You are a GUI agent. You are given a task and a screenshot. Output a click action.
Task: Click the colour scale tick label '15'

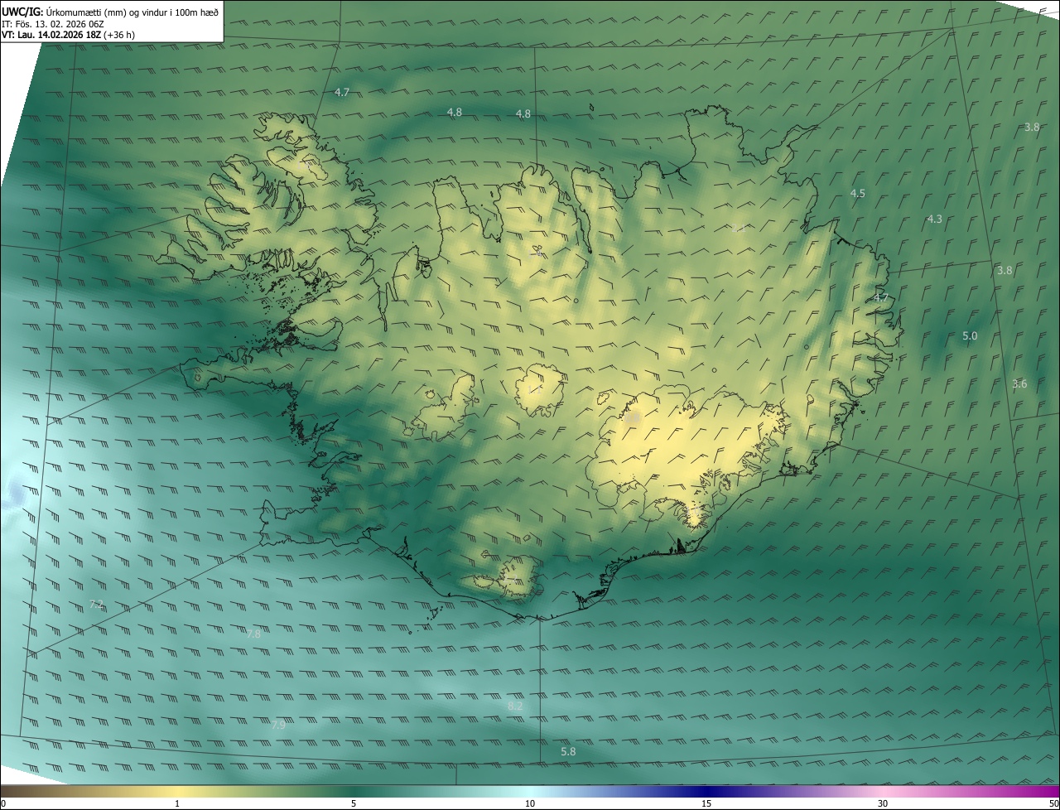pos(706,803)
